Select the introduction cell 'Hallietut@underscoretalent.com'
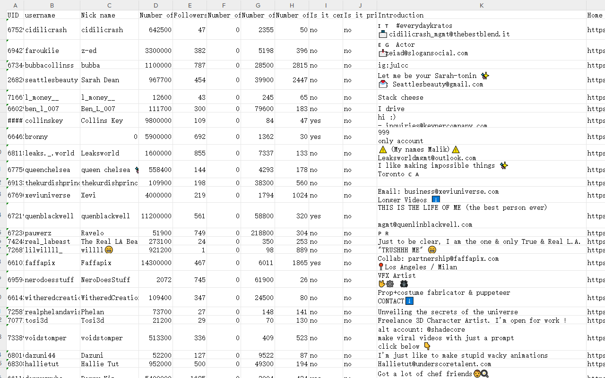This screenshot has width=605, height=378. click(481, 364)
